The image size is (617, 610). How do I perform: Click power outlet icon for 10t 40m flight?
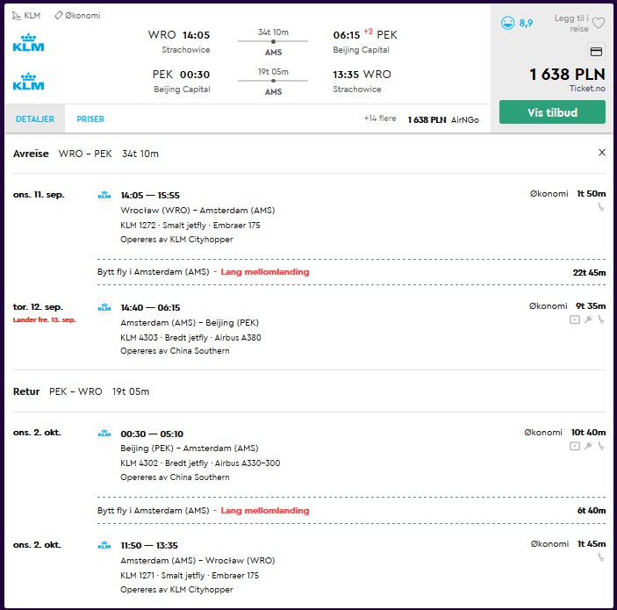[588, 446]
